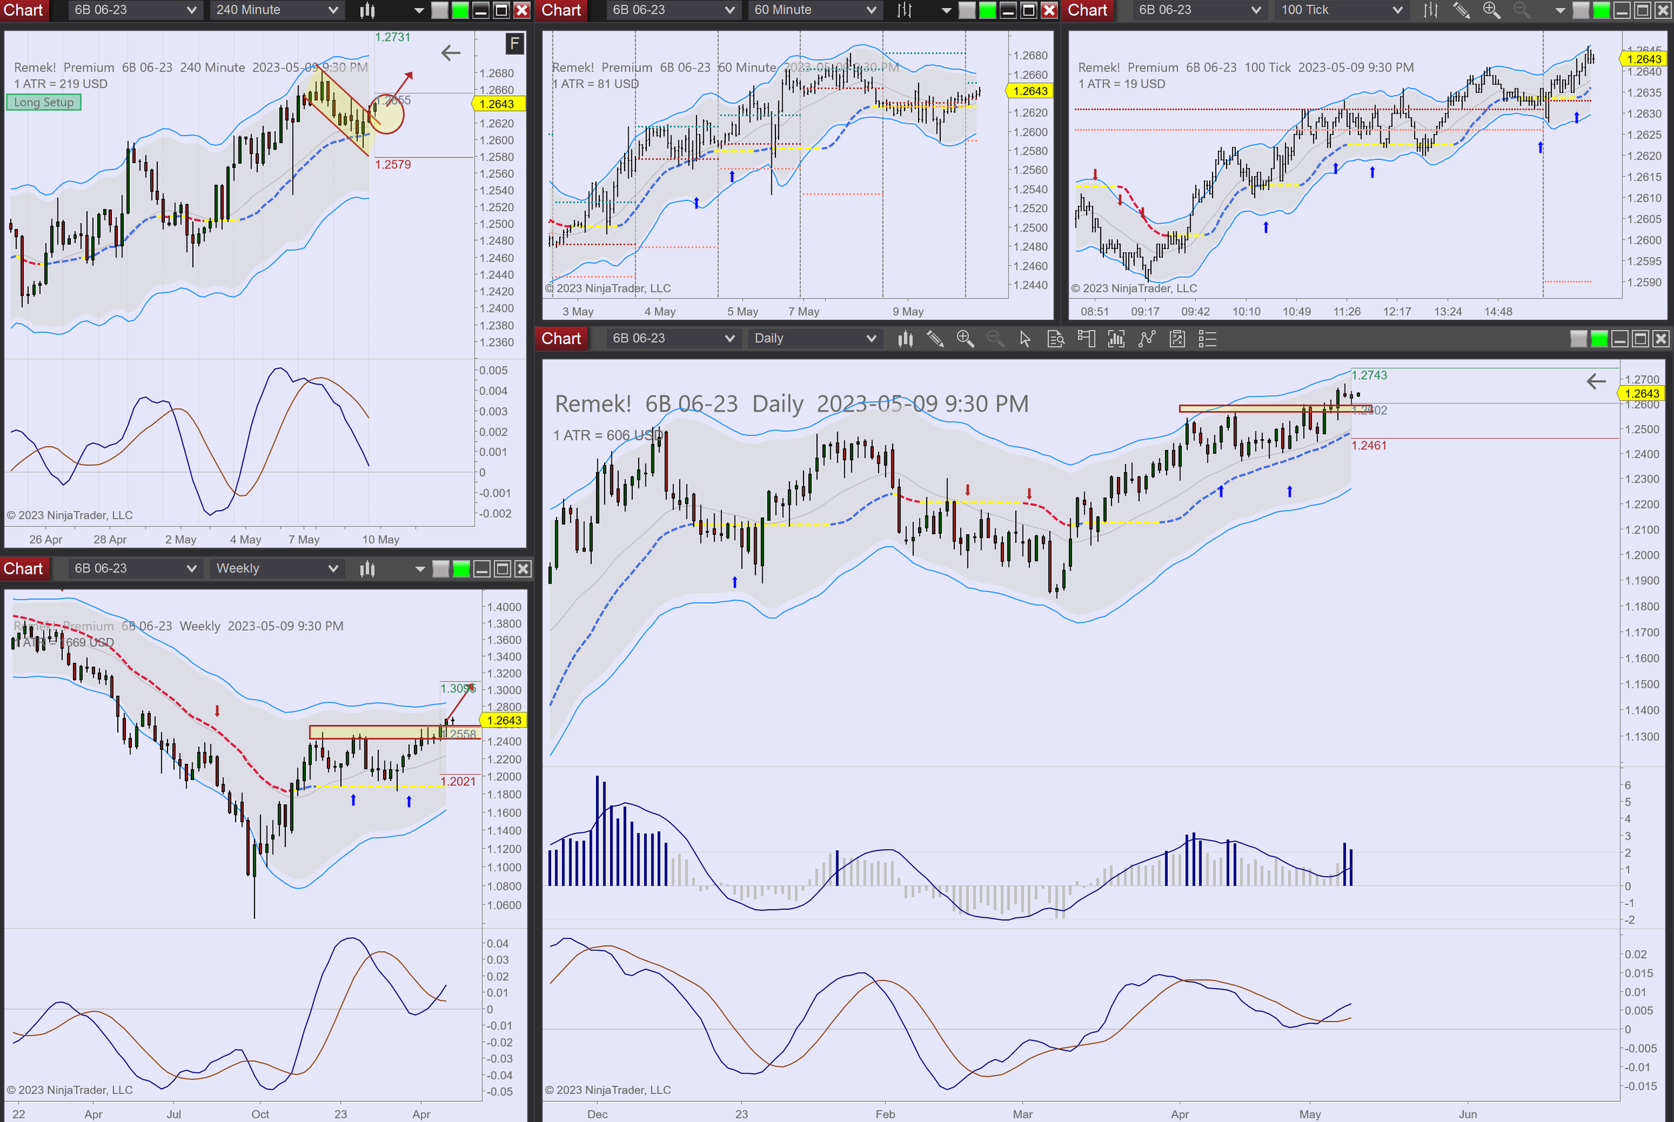This screenshot has height=1122, width=1674.
Task: Open the Data Box icon in Daily chart
Action: pos(1056,339)
